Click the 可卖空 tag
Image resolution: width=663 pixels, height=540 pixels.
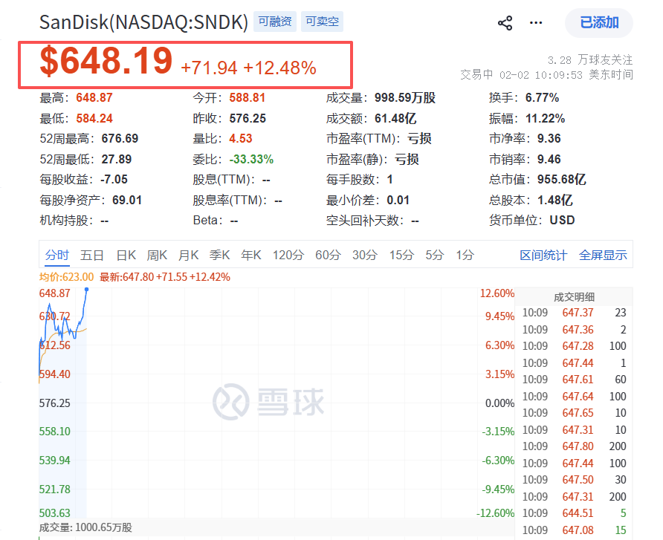[322, 22]
